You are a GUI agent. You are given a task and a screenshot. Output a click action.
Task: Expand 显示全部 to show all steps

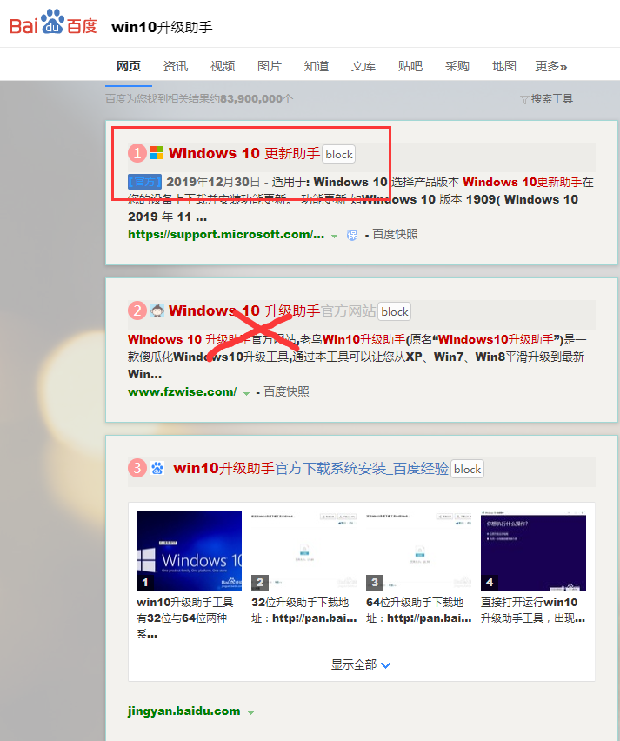(361, 664)
